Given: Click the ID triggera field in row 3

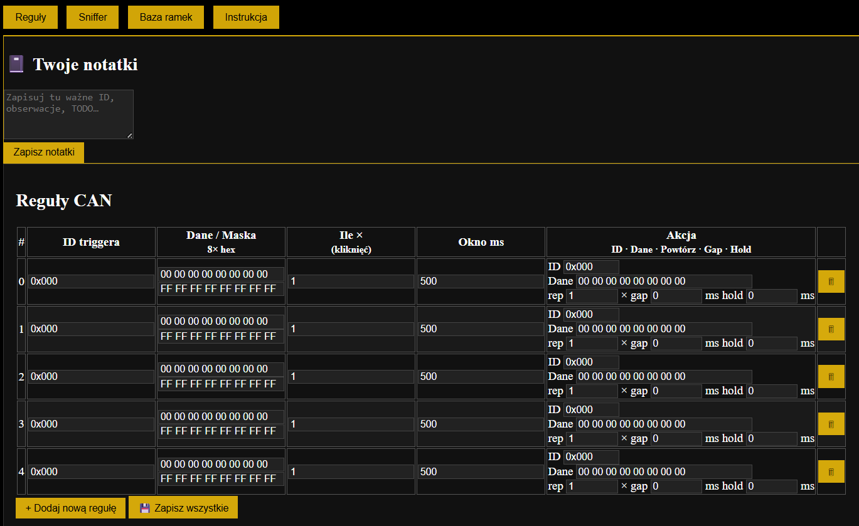Looking at the screenshot, I should [x=91, y=424].
